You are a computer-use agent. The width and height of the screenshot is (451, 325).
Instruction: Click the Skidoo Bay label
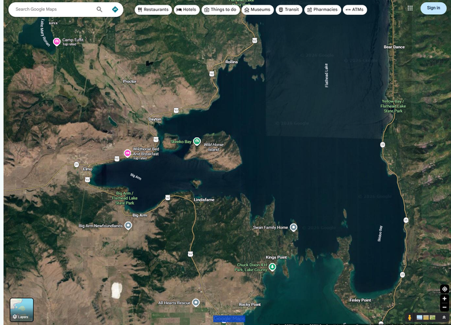(380, 233)
